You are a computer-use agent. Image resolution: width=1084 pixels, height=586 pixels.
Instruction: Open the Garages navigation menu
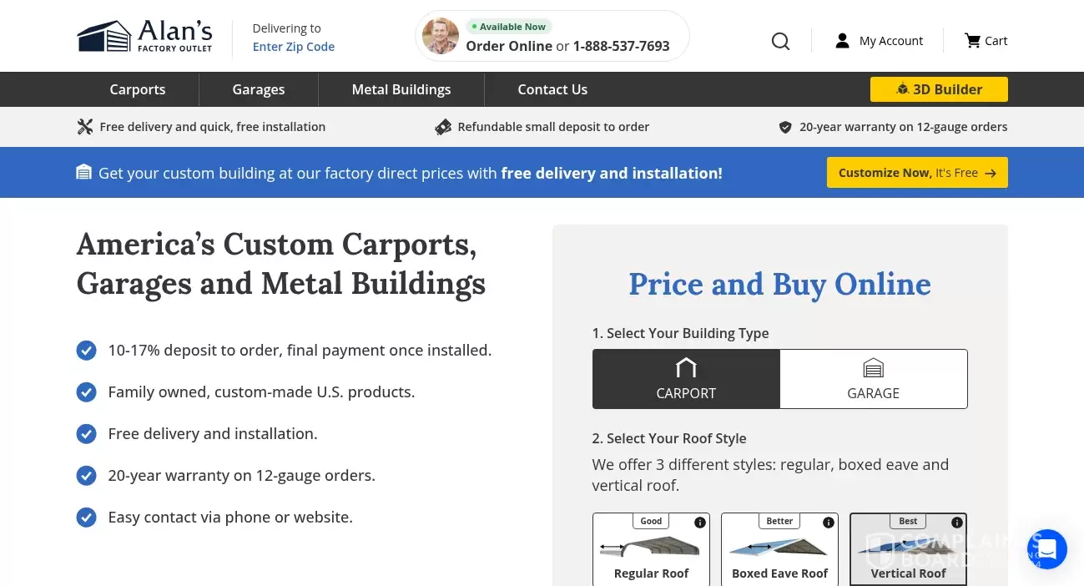click(x=258, y=89)
